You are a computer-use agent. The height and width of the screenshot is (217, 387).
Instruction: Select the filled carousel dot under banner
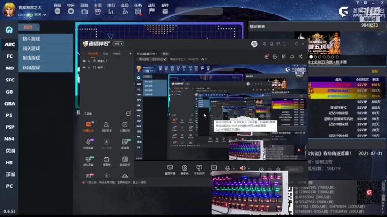(311, 57)
